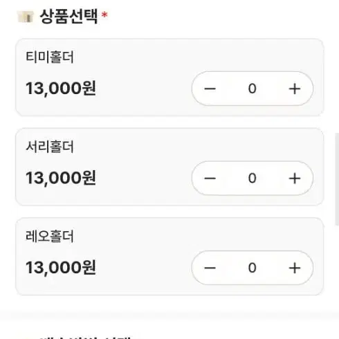Click the 13,000원 price of 티미홀더
Screen dimensions: 339x339
(61, 89)
